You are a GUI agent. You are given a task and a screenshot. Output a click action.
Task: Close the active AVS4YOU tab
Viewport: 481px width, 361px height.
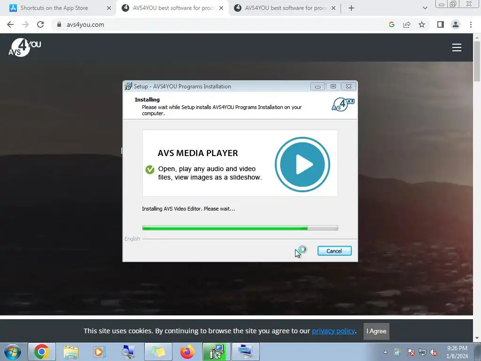tap(221, 8)
